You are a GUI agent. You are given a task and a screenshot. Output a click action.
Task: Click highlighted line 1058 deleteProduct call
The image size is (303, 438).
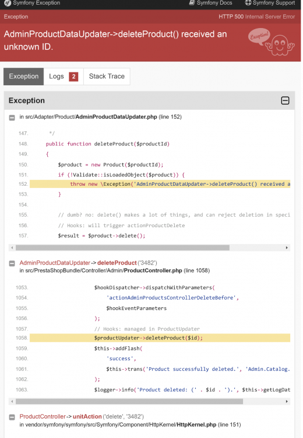160,338
